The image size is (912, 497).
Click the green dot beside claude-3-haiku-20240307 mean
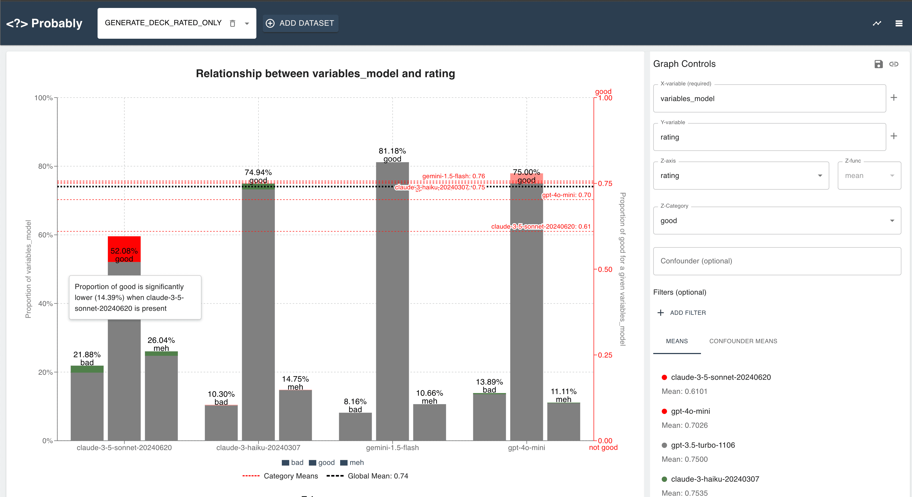(x=664, y=479)
